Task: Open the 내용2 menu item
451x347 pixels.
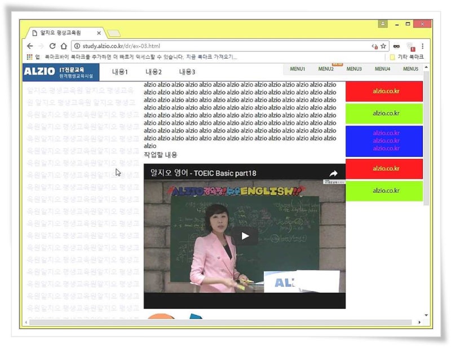Action: [x=153, y=72]
